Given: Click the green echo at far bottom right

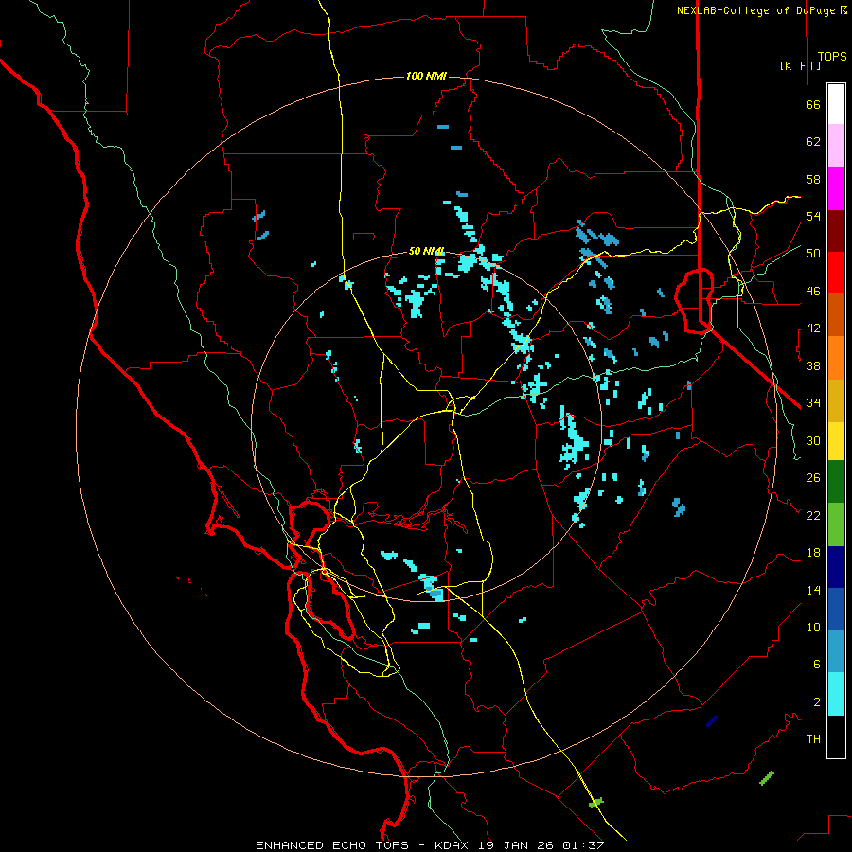Looking at the screenshot, I should point(767,778).
